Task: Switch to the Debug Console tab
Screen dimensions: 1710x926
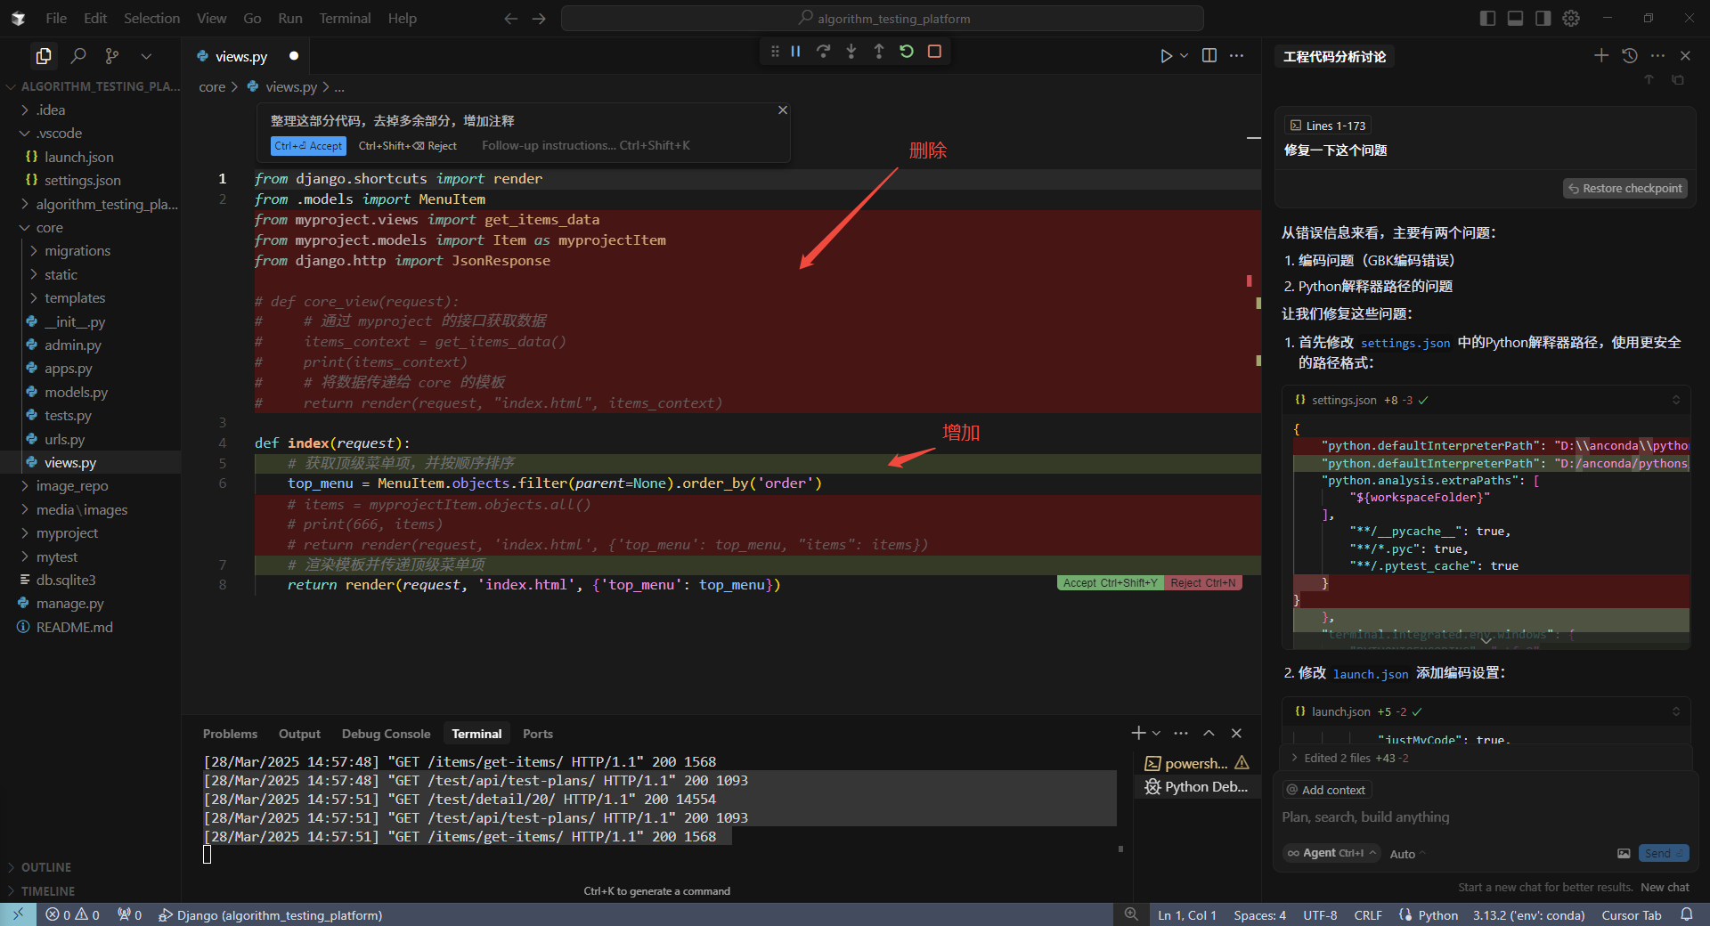Action: point(386,734)
